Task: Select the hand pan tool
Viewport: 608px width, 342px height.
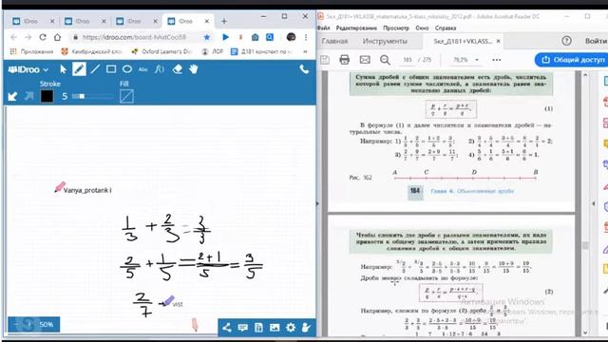Action: coord(194,69)
